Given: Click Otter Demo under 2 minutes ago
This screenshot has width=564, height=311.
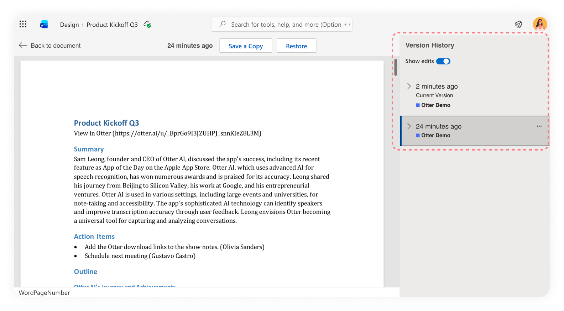Looking at the screenshot, I should (436, 105).
